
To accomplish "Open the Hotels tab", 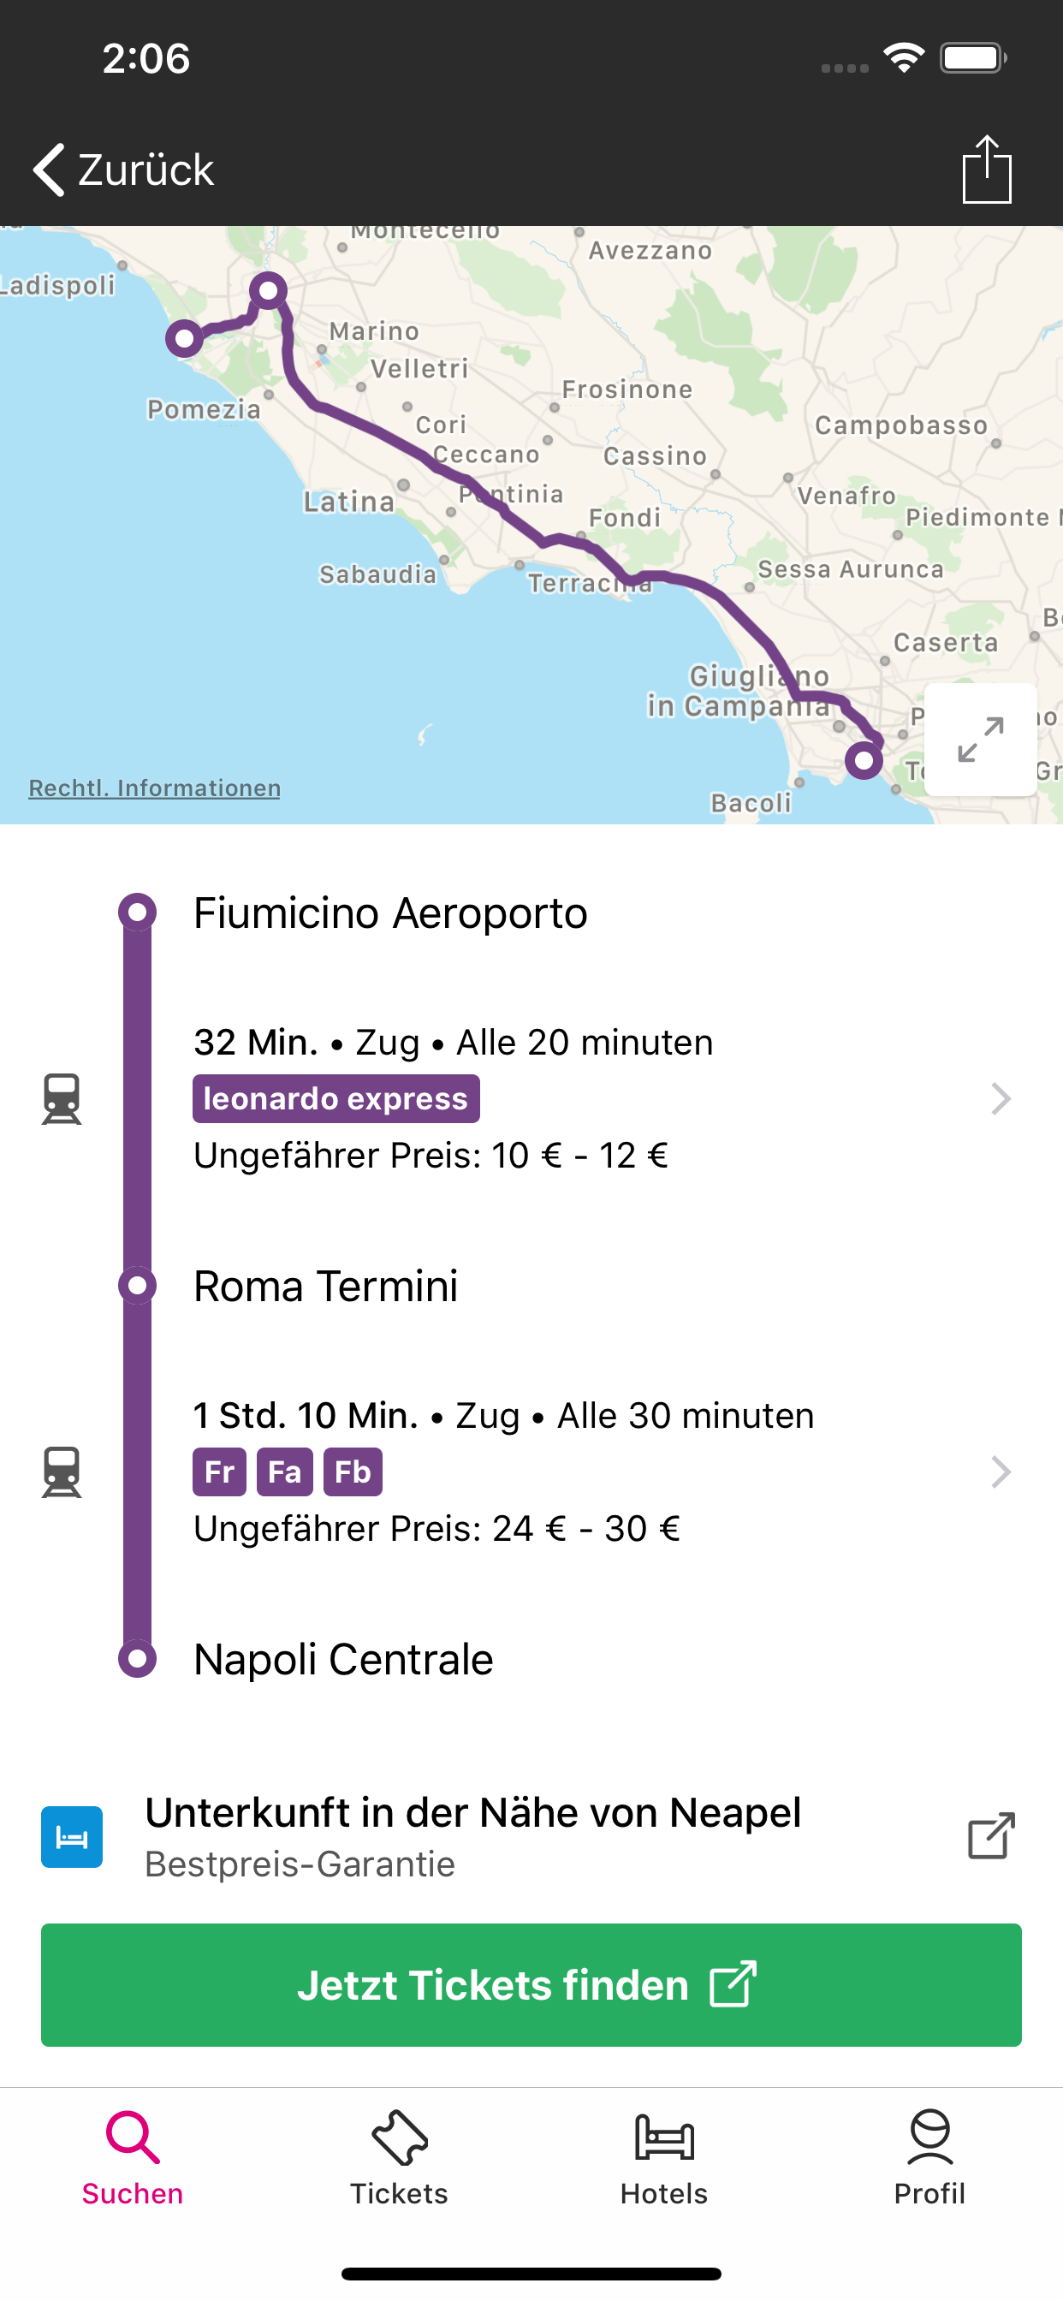I will pyautogui.click(x=663, y=2157).
